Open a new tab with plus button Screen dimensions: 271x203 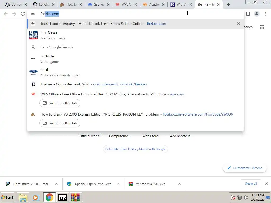pyautogui.click(x=228, y=4)
